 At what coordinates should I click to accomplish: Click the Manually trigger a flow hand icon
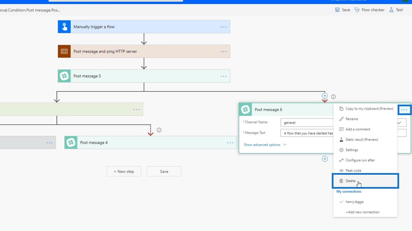pos(64,27)
